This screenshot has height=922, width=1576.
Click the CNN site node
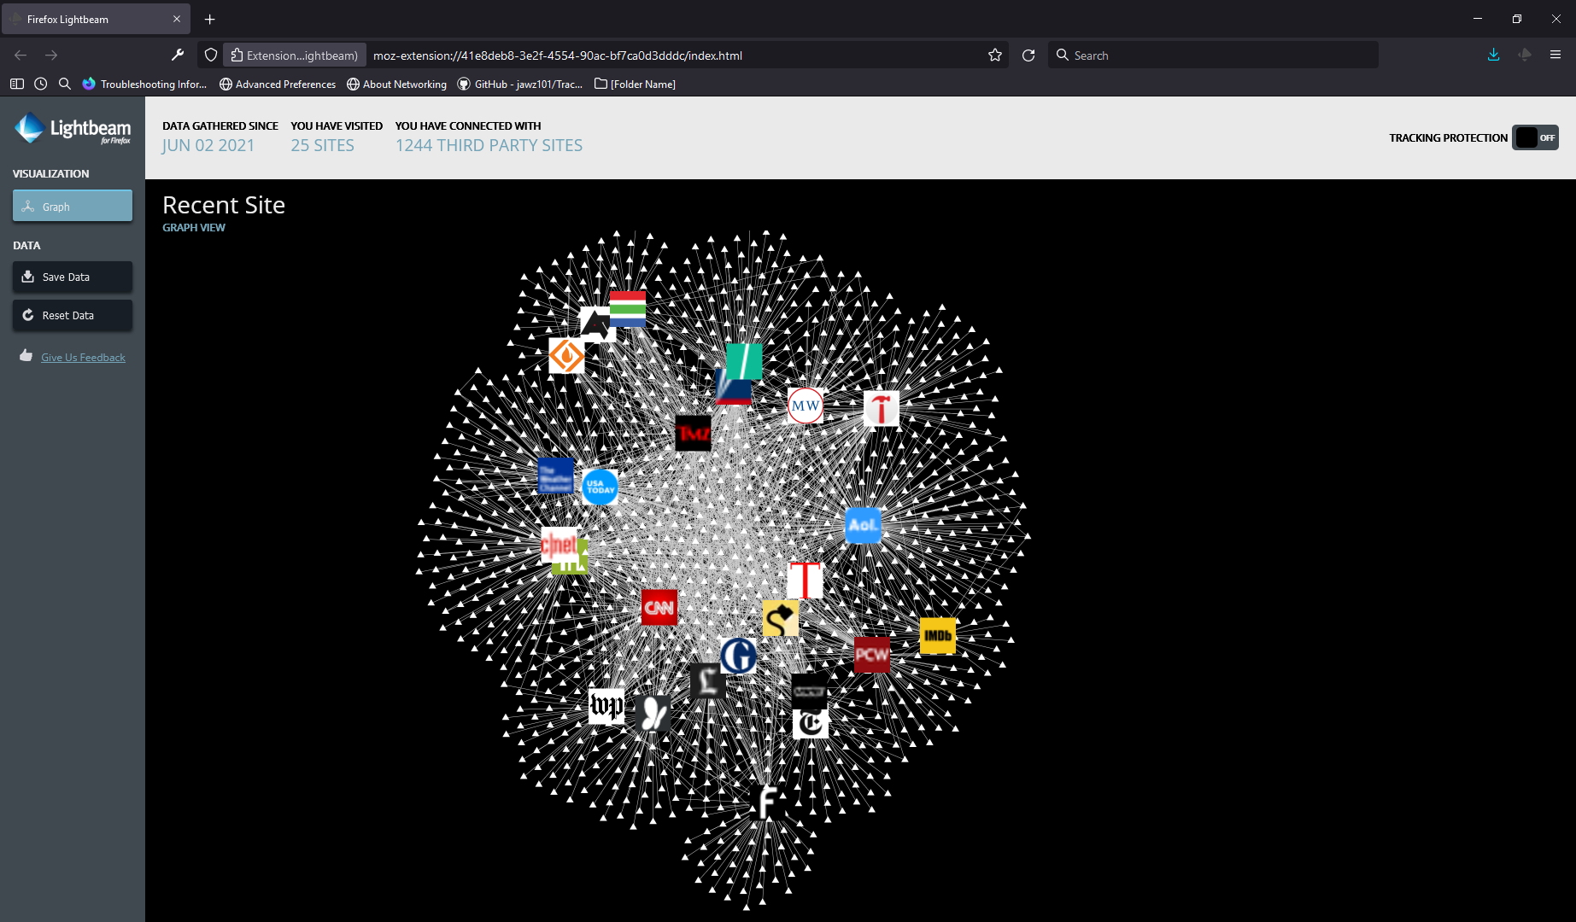point(659,608)
